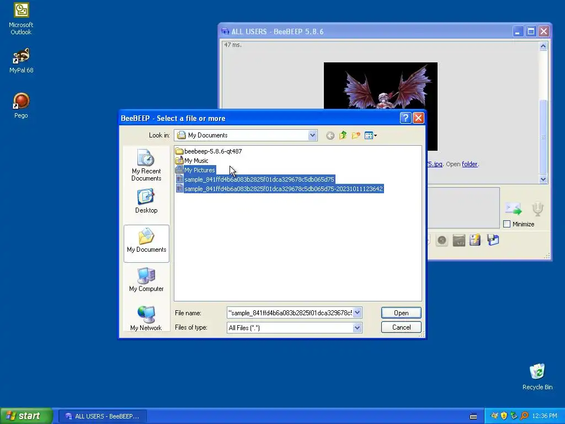Toggle the Minimize checkbox in BeeBEEP
The height and width of the screenshot is (424, 565).
click(507, 224)
